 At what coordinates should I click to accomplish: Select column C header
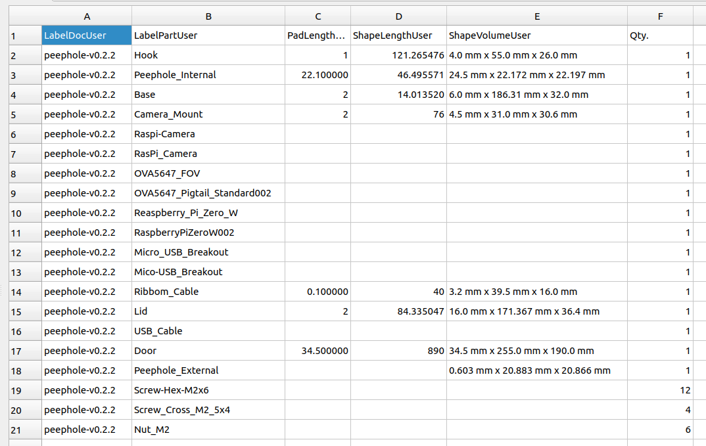coord(318,16)
